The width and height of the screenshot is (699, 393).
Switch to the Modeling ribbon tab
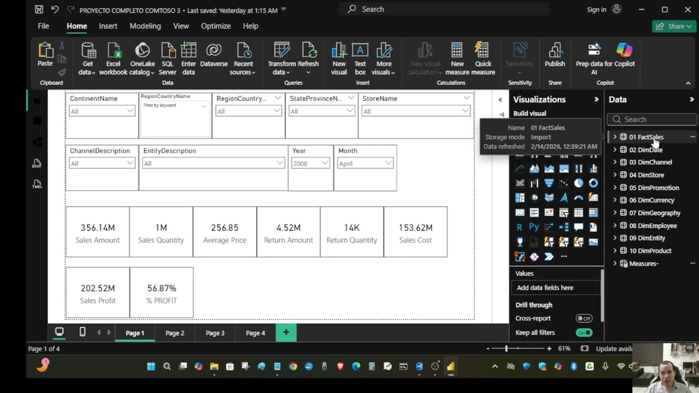tap(145, 26)
